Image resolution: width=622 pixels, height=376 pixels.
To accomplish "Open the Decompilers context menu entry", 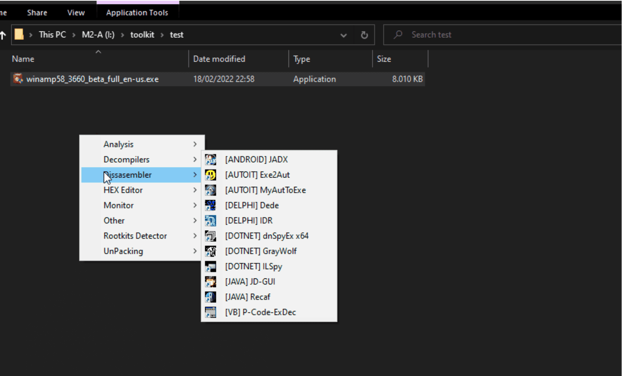I will (x=141, y=160).
